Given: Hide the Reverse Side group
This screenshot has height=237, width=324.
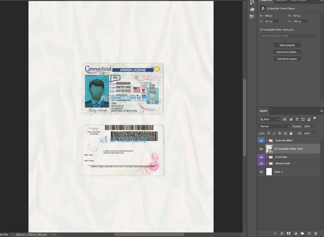Looking at the screenshot, I should [261, 163].
